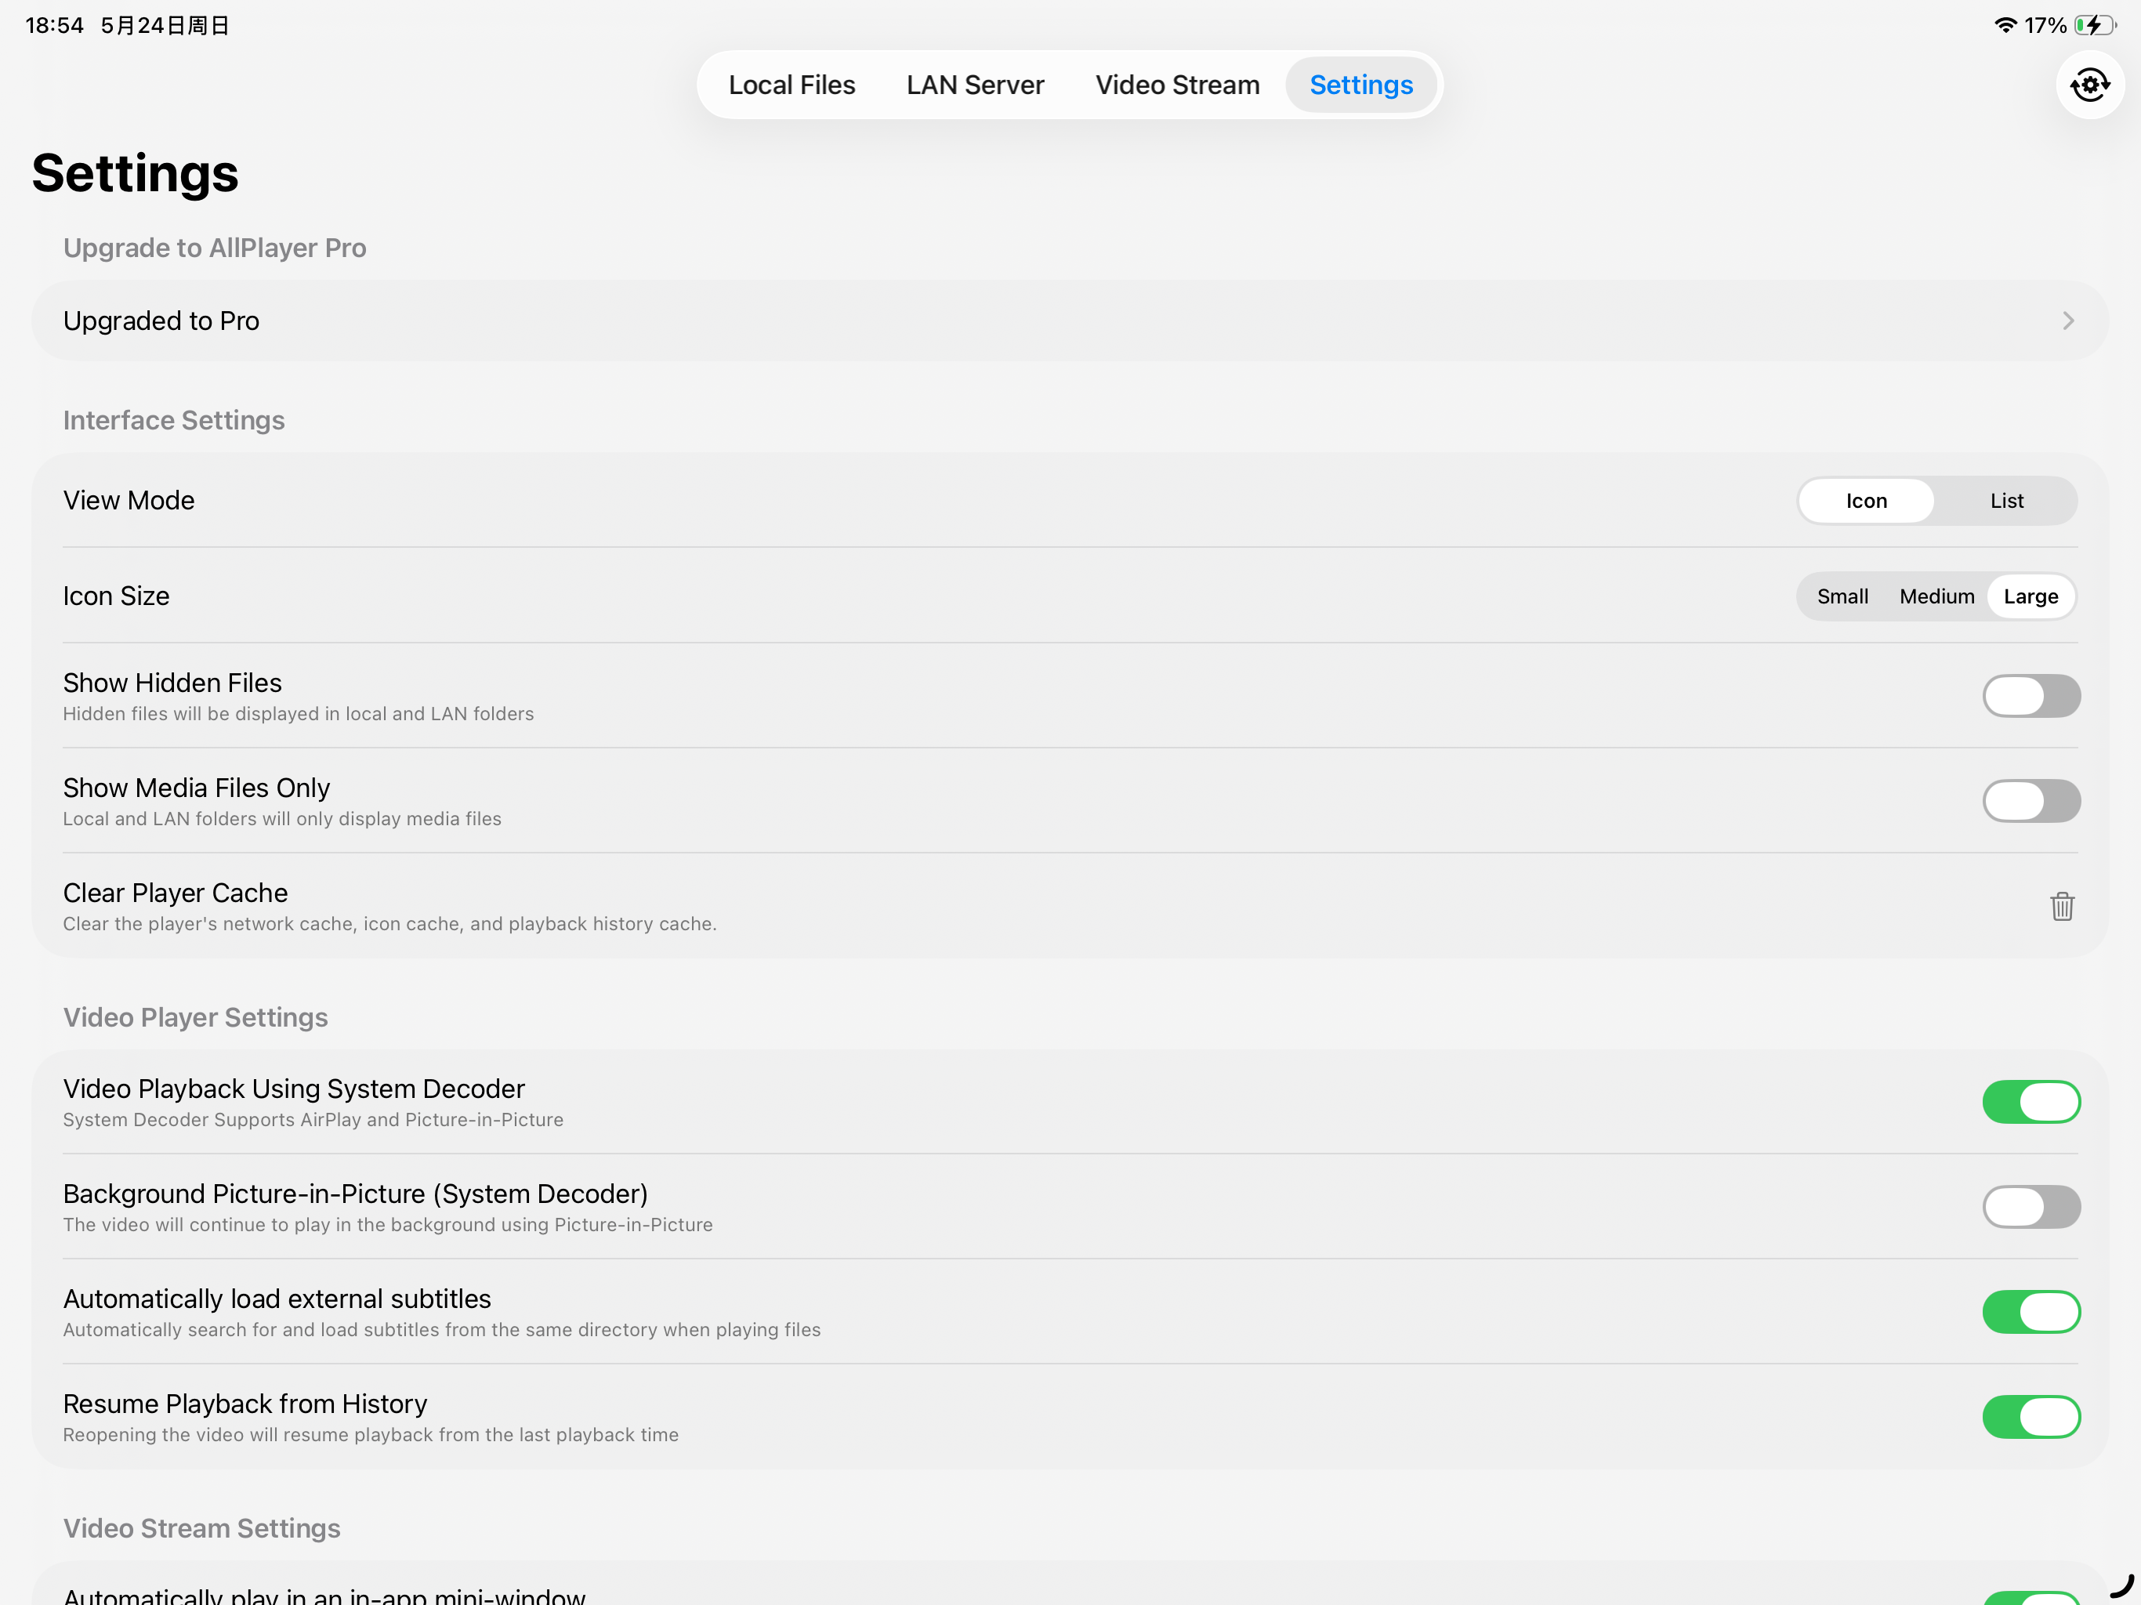Disable Video Playback Using System Decoder
The image size is (2141, 1605).
click(x=2031, y=1102)
